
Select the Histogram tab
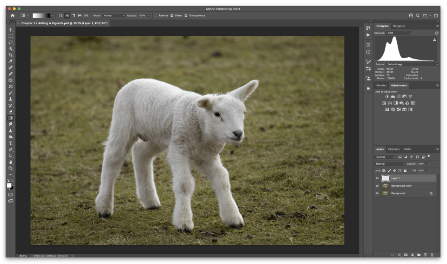tap(382, 26)
